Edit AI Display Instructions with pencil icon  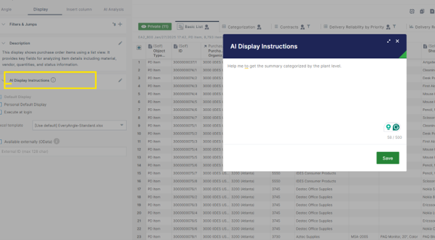click(x=120, y=80)
